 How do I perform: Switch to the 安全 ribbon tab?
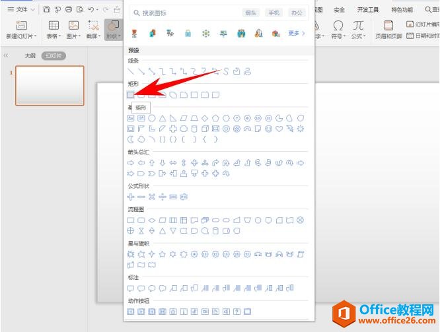[340, 10]
